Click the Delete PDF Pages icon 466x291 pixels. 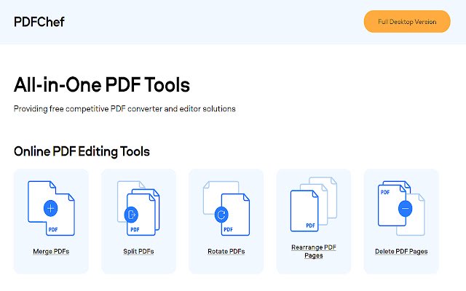pyautogui.click(x=401, y=208)
